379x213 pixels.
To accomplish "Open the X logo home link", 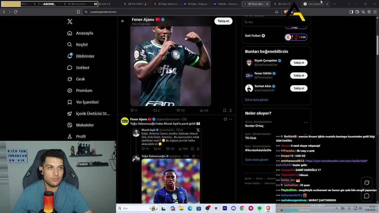I will tap(70, 22).
